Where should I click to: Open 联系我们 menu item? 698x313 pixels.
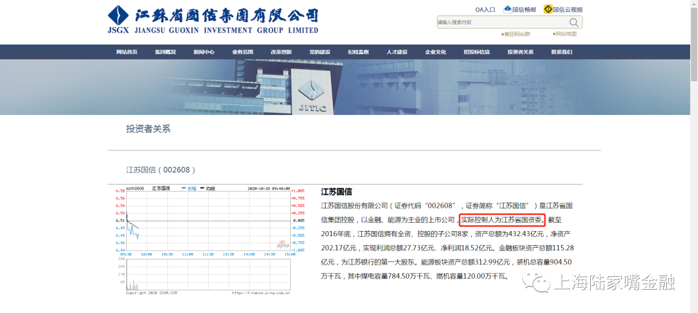[562, 52]
